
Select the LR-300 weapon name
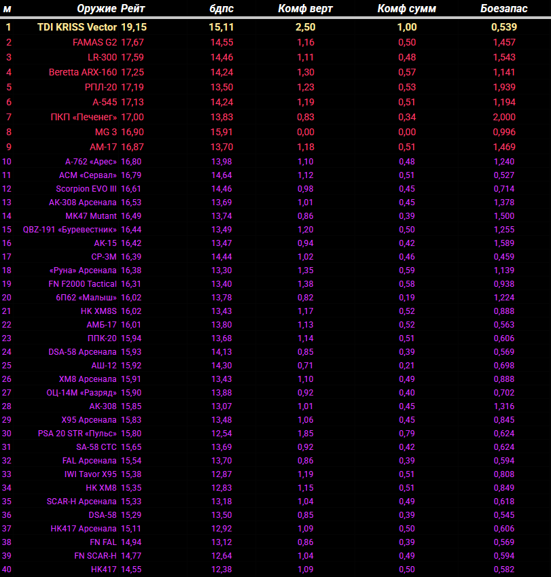coord(103,57)
